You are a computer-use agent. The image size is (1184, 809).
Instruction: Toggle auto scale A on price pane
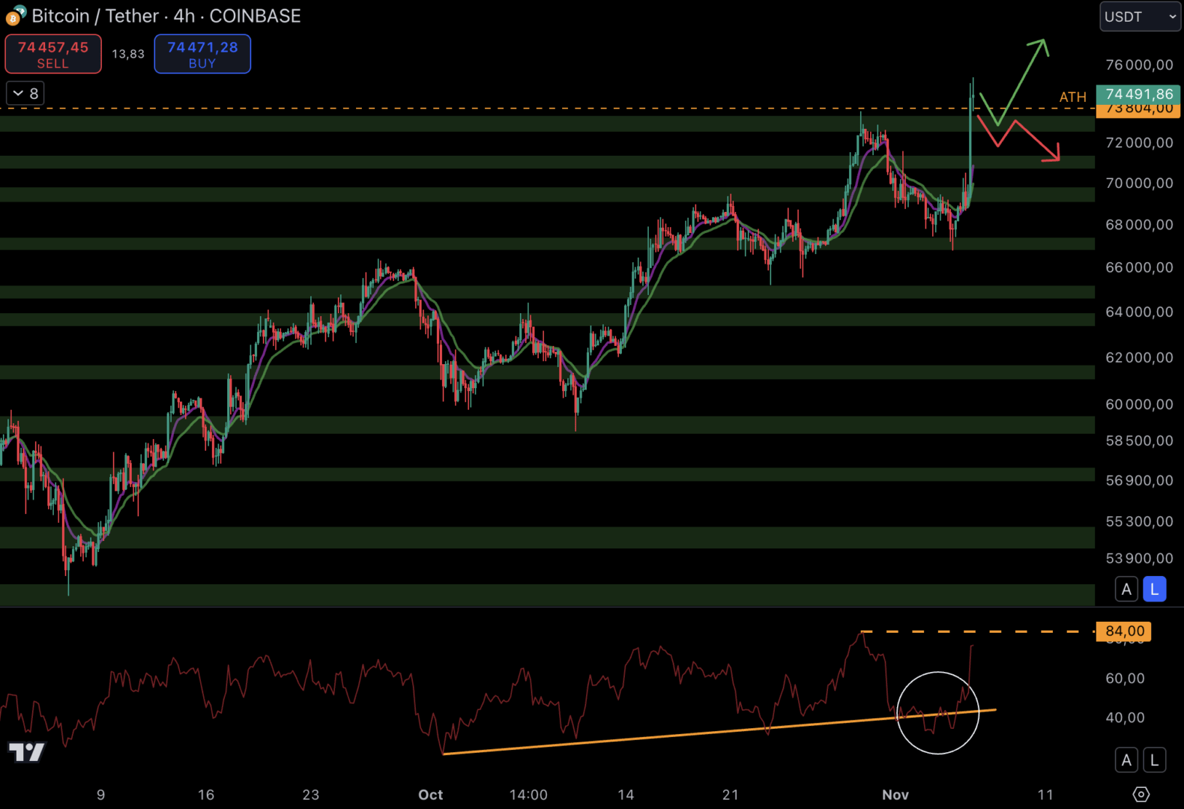[x=1126, y=590]
